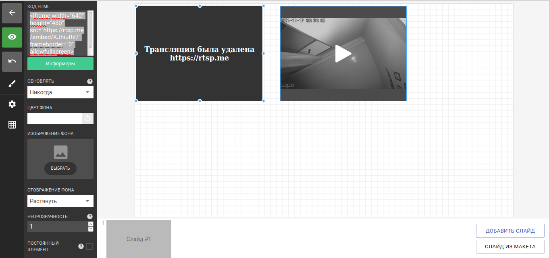Click the undo arrow icon
Viewport: 549px width, 258px height.
click(x=12, y=61)
